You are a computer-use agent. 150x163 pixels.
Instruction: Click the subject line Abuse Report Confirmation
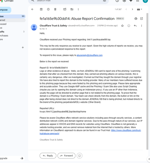pos(77,19)
